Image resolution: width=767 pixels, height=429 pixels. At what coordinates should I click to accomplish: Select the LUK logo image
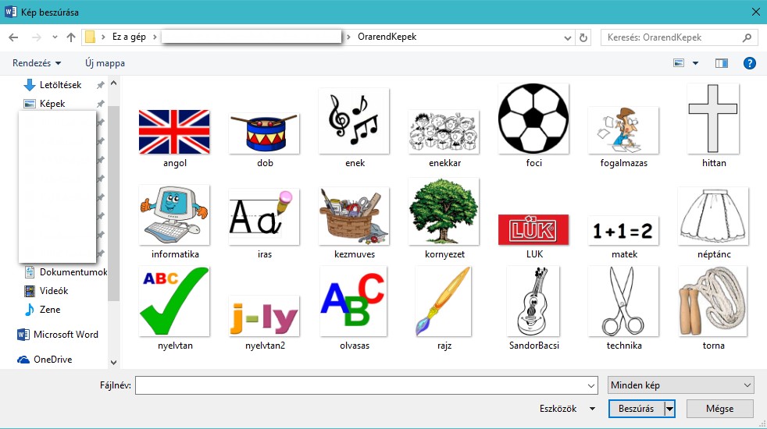coord(533,229)
